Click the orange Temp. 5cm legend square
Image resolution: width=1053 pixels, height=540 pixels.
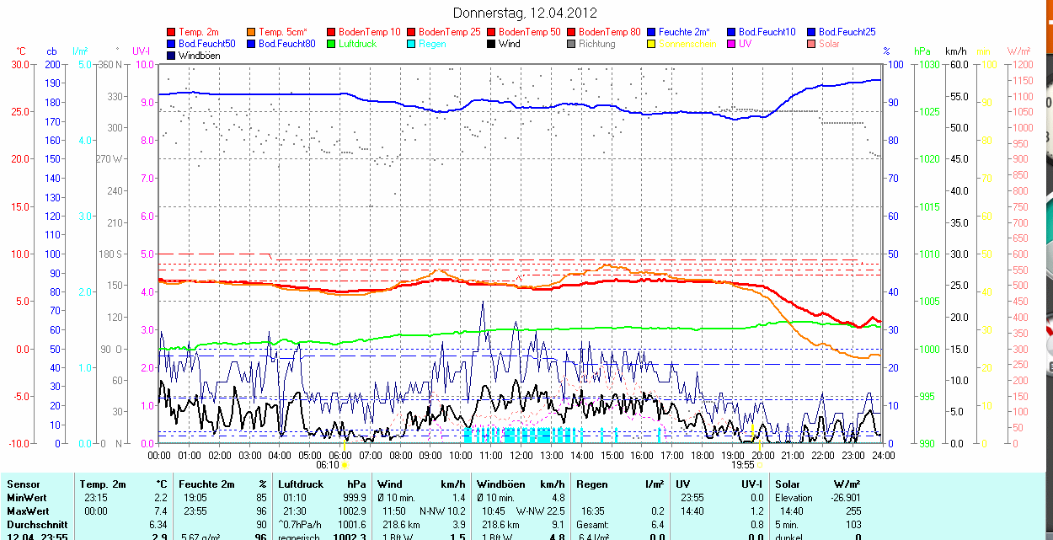tap(252, 32)
